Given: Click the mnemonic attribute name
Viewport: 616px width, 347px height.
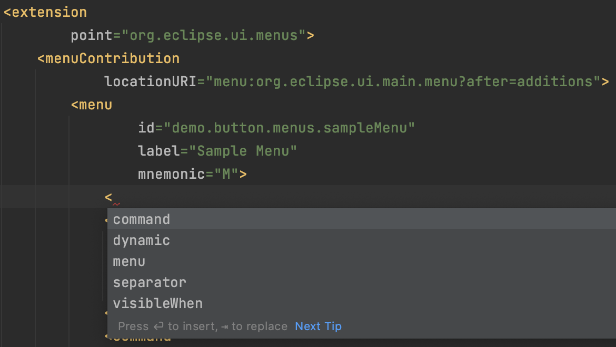Looking at the screenshot, I should pos(171,174).
